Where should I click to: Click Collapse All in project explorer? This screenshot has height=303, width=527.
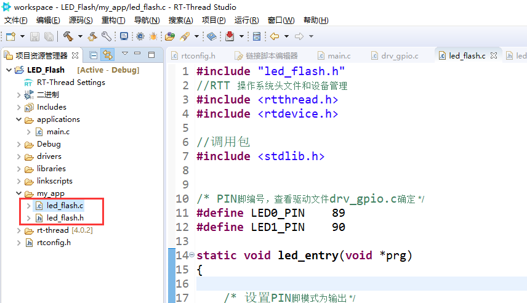coord(94,55)
